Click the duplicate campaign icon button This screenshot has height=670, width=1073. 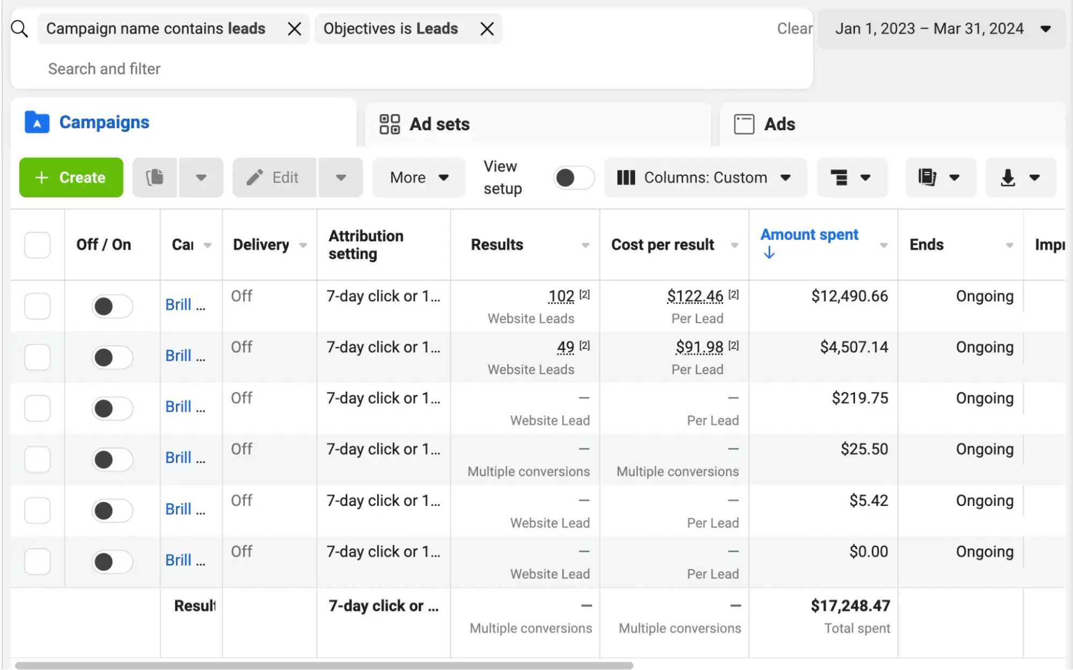[x=155, y=177]
